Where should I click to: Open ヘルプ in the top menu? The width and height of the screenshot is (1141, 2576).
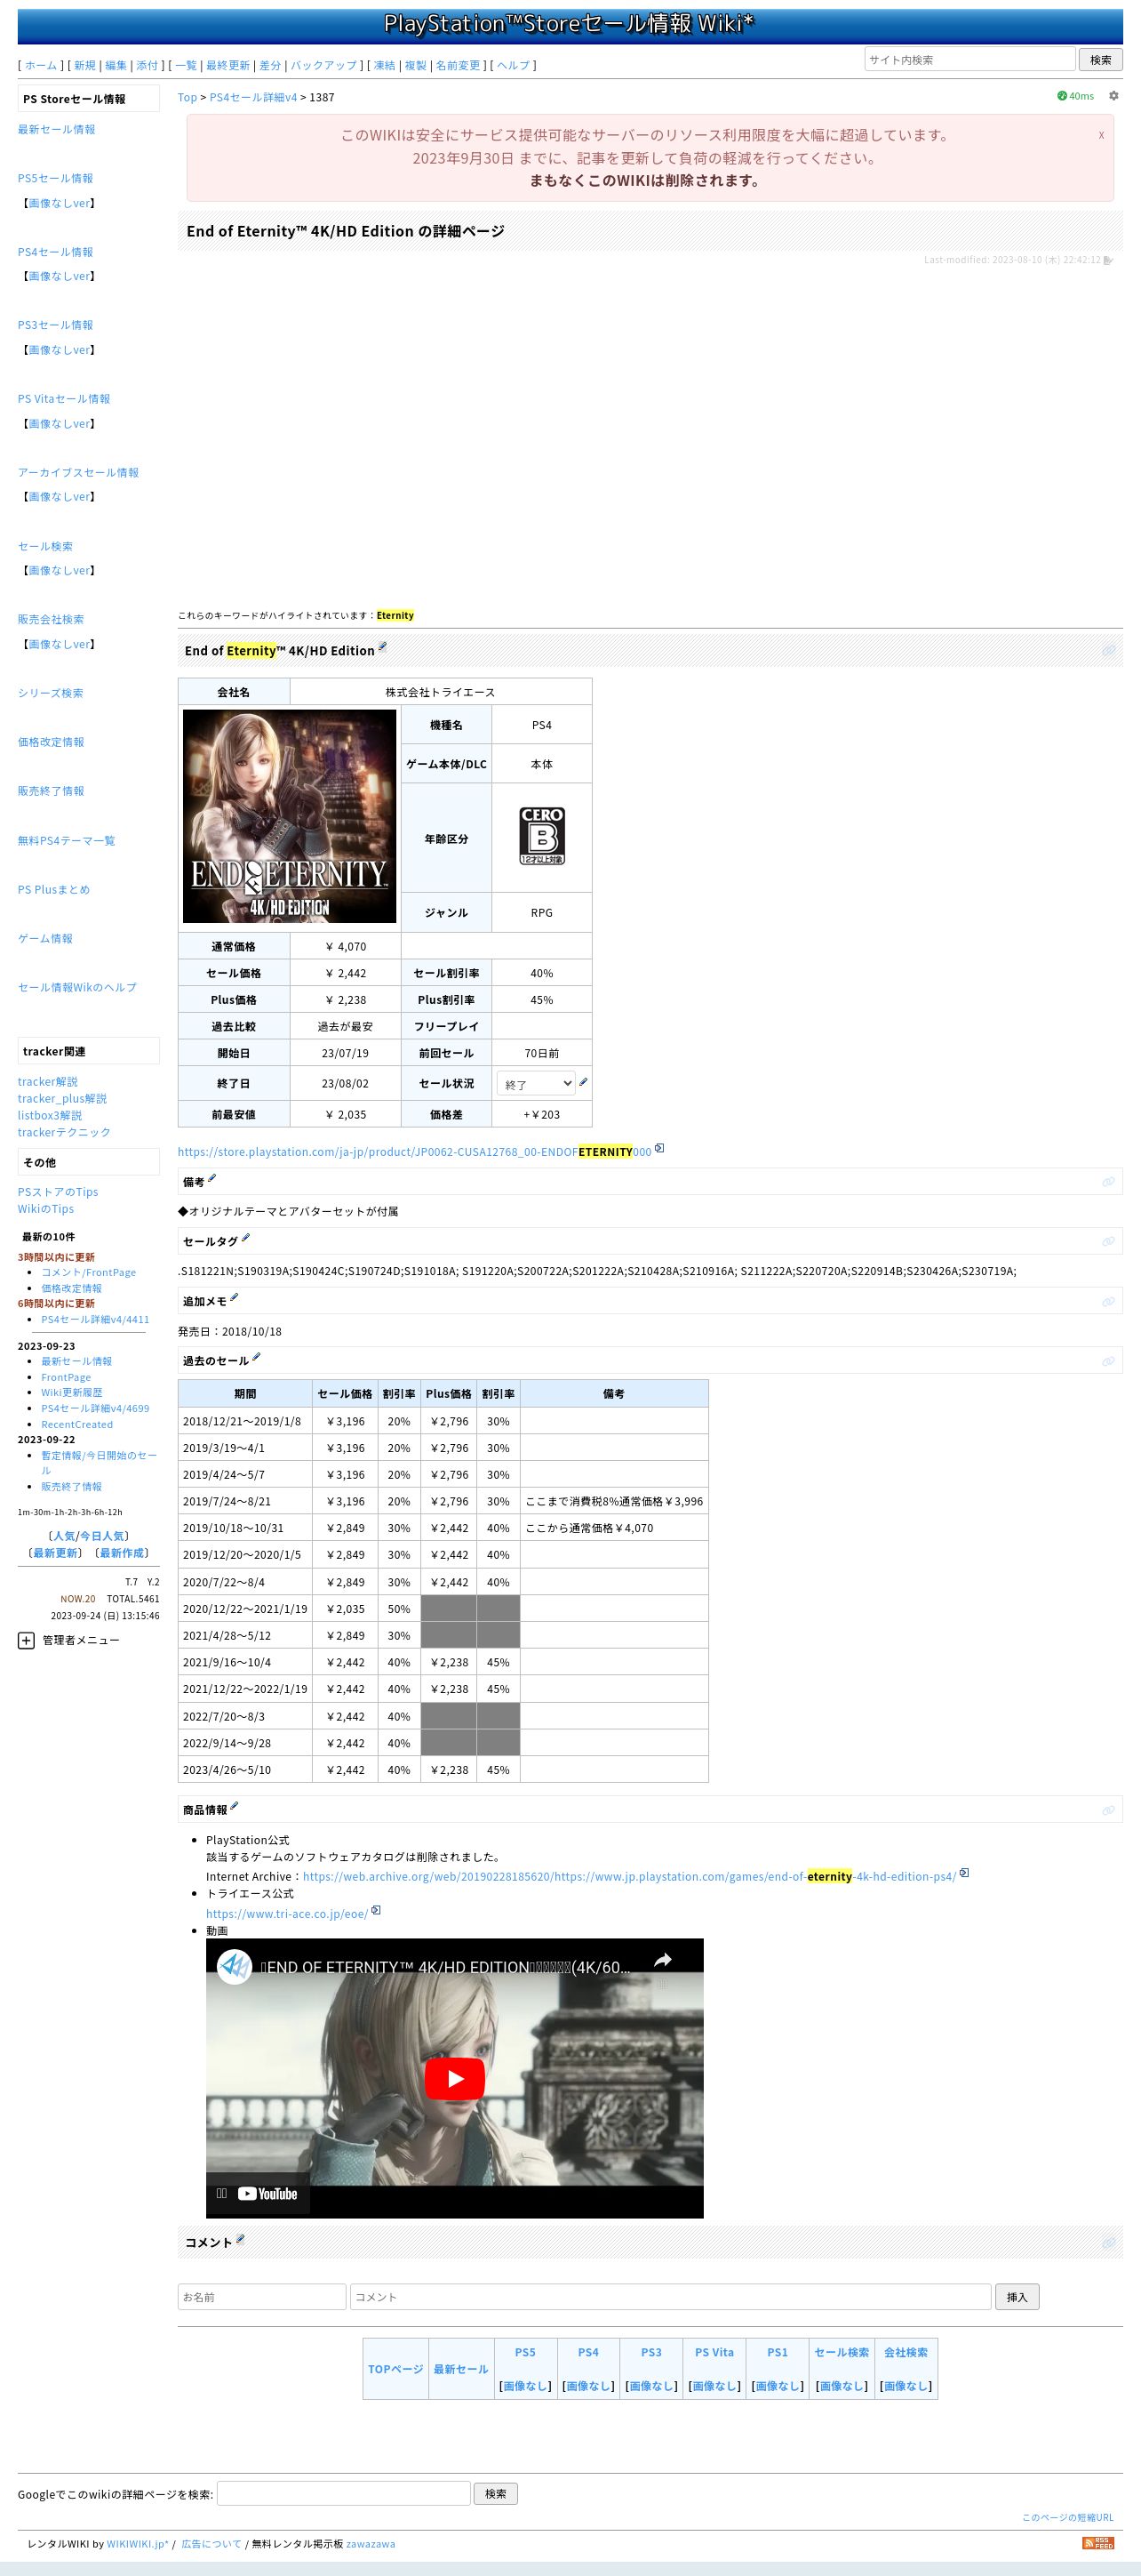tap(514, 65)
